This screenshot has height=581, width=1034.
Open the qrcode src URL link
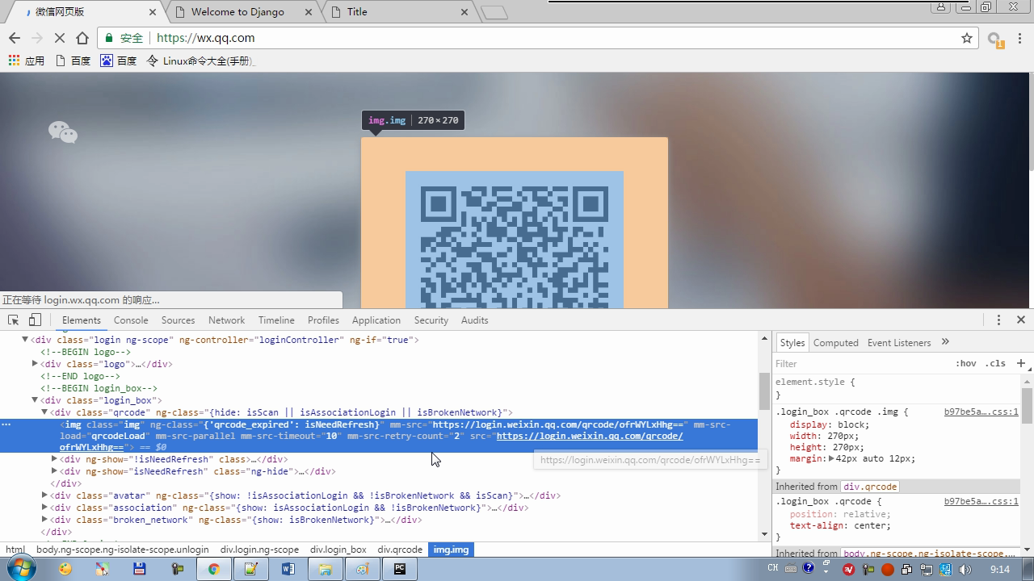[x=589, y=437]
